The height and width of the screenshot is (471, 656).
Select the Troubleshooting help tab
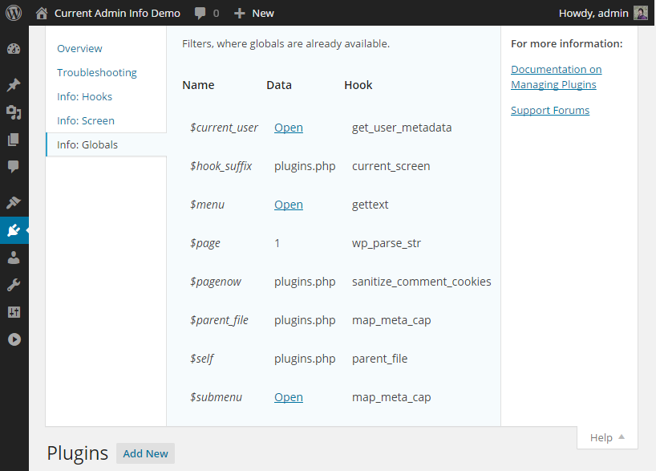click(96, 72)
